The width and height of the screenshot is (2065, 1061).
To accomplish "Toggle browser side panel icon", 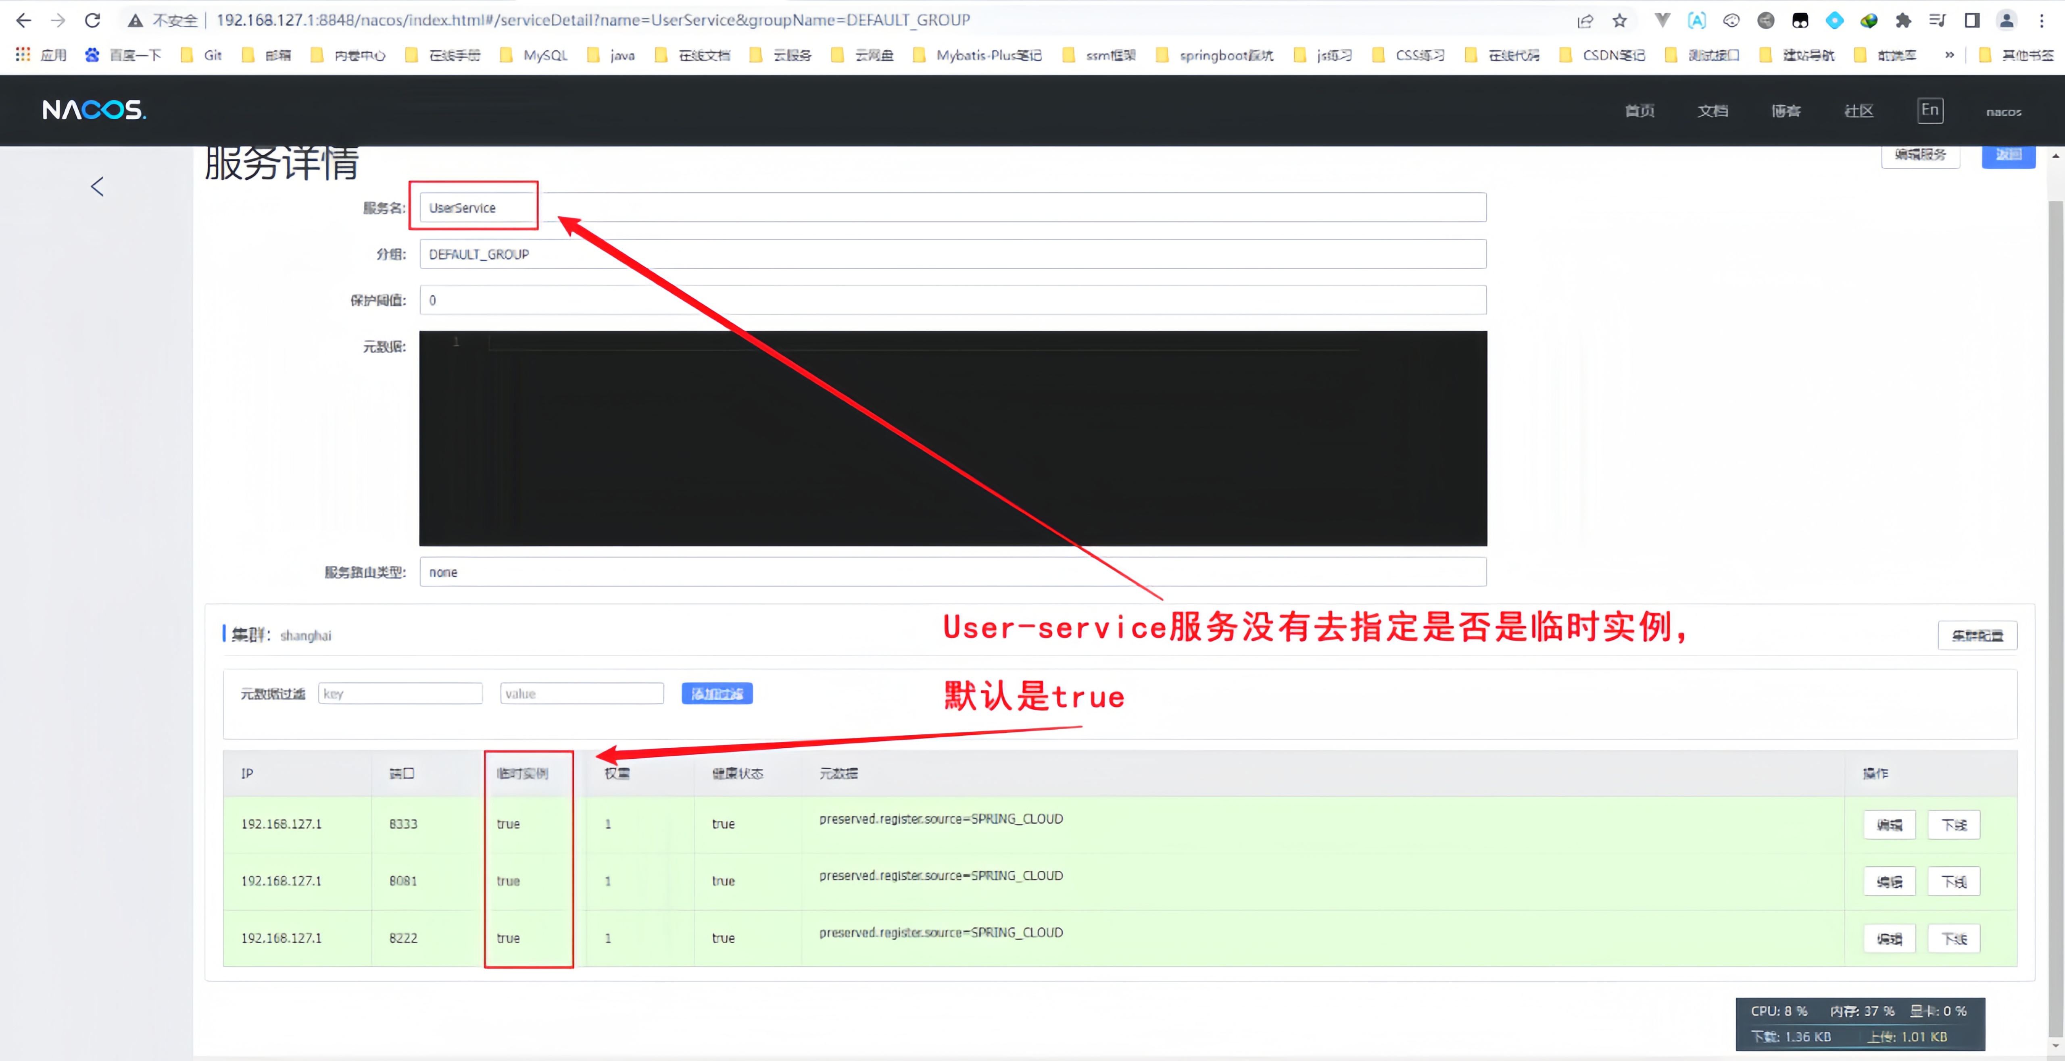I will [x=1972, y=20].
